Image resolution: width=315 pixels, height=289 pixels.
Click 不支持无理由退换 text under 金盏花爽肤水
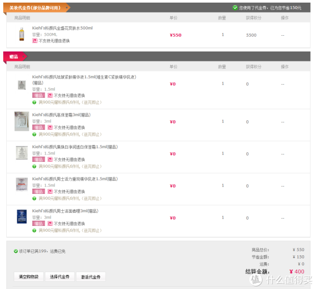tap(54, 41)
